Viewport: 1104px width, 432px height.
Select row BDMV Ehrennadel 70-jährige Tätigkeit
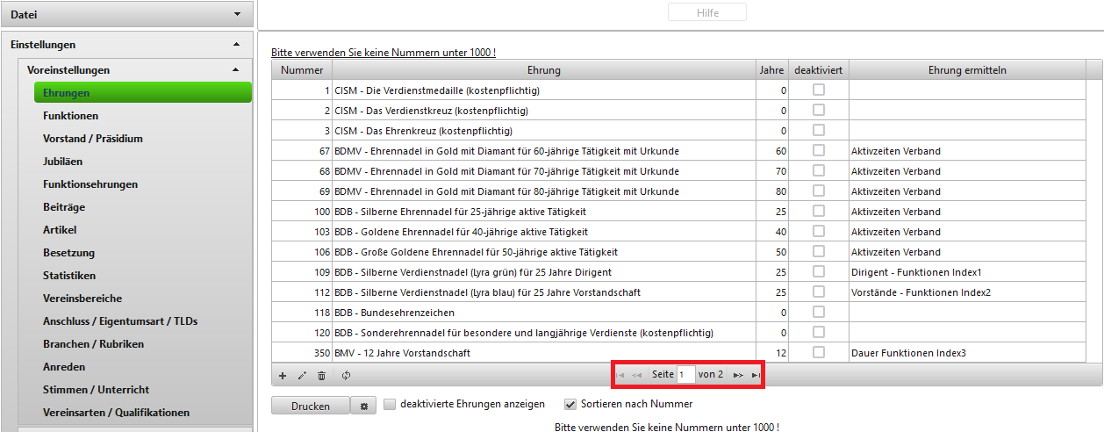[x=678, y=171]
